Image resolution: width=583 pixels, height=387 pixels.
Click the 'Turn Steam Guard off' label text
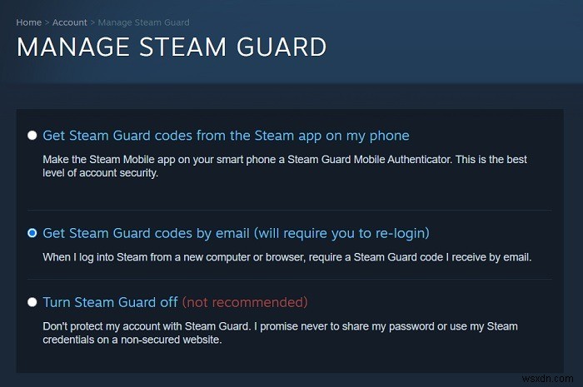pyautogui.click(x=111, y=302)
